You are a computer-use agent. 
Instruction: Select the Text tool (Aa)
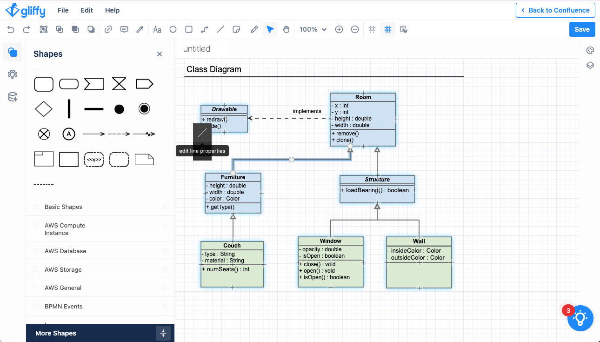(157, 29)
